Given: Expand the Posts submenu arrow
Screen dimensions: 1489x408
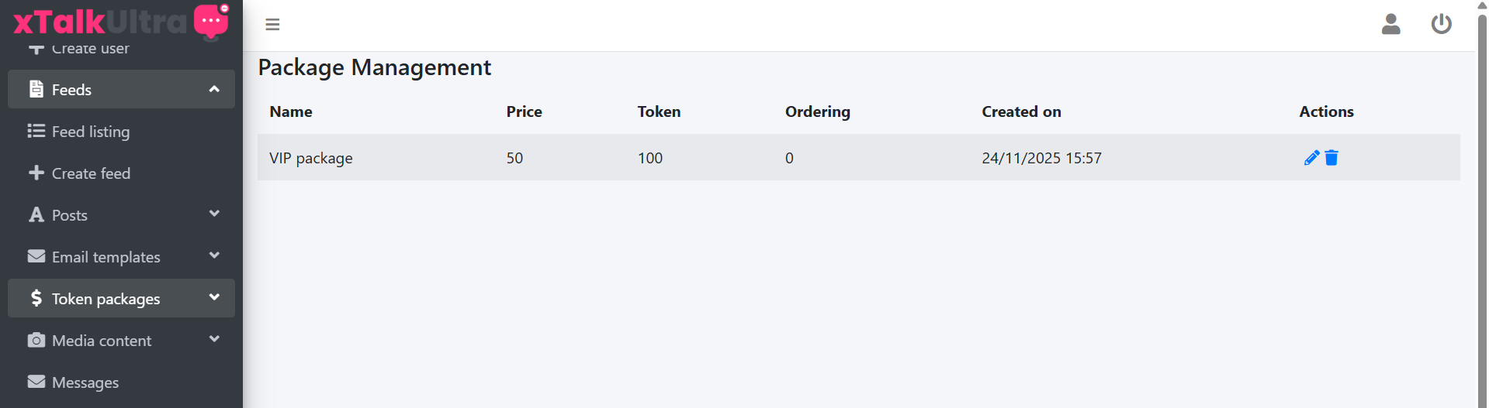Looking at the screenshot, I should (x=214, y=214).
